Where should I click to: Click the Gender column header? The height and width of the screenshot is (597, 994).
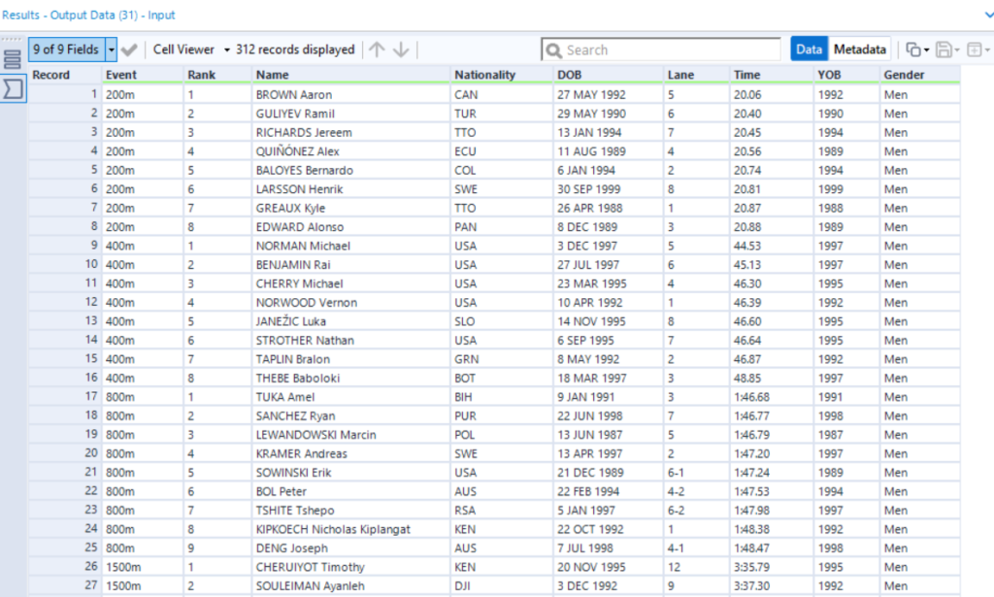[920, 75]
